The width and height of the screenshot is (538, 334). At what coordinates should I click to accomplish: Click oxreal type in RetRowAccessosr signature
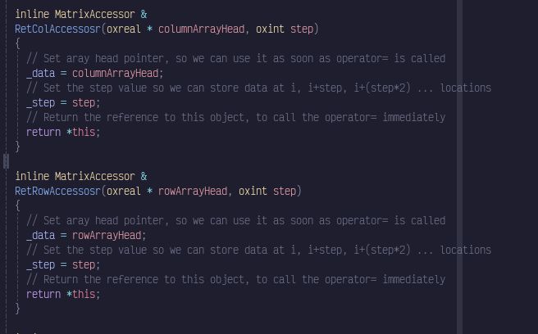124,192
